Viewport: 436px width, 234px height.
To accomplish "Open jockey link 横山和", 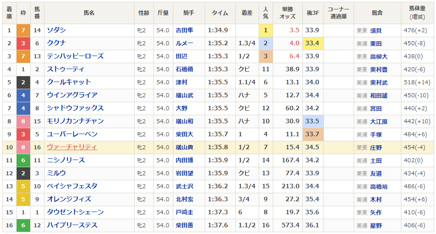I will (184, 121).
